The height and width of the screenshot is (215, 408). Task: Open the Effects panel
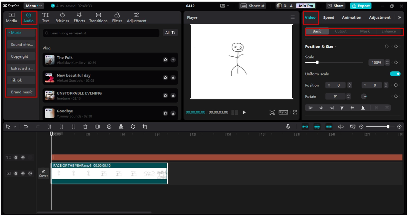point(79,18)
